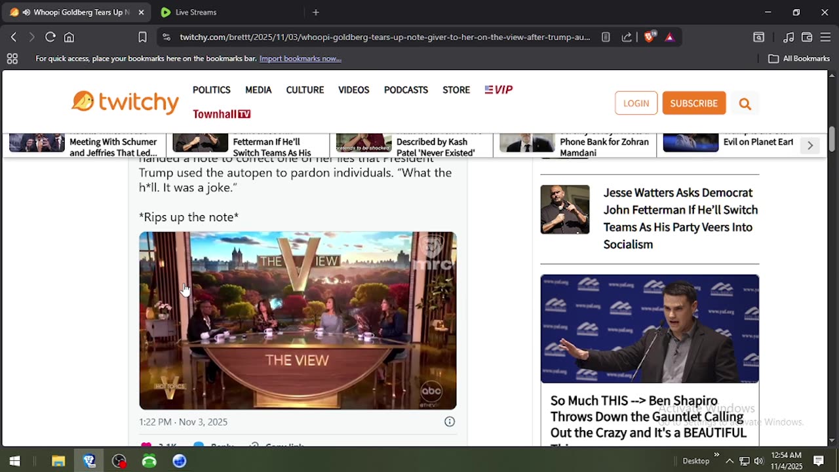Open the browser main menu

825,37
